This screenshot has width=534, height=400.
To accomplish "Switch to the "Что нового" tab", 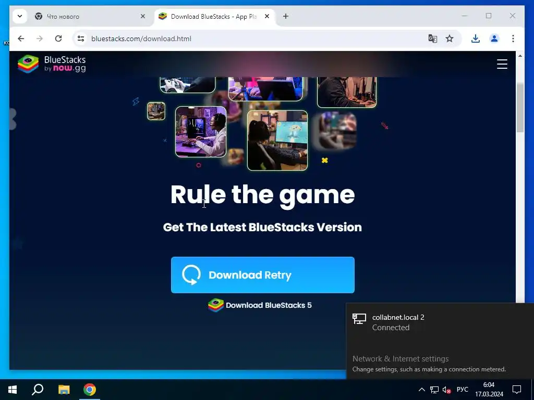I will tap(90, 16).
